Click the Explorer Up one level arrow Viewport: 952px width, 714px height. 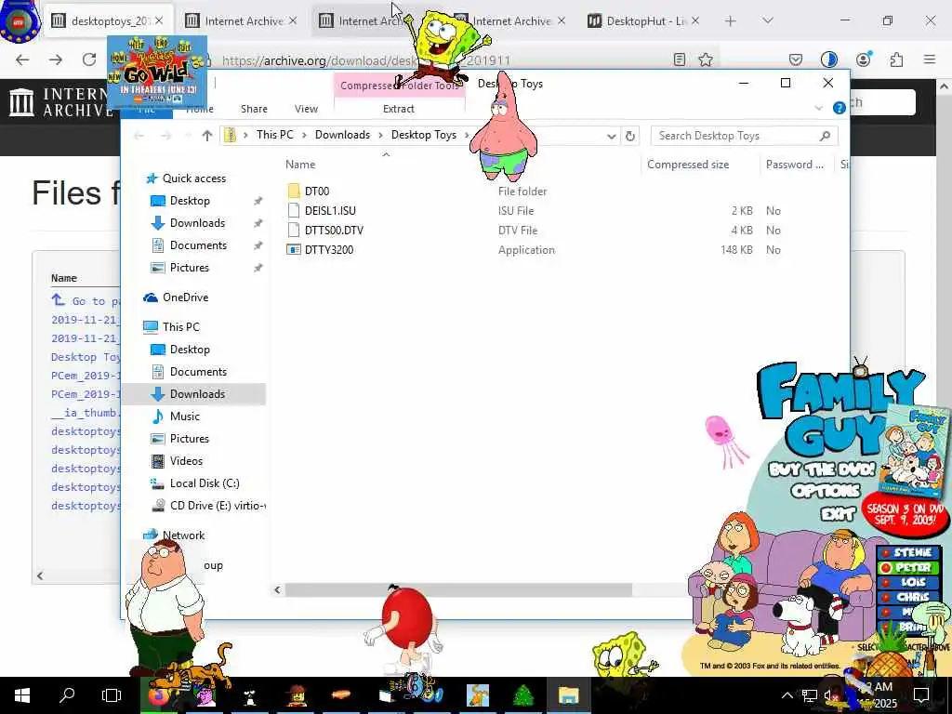[x=207, y=136]
